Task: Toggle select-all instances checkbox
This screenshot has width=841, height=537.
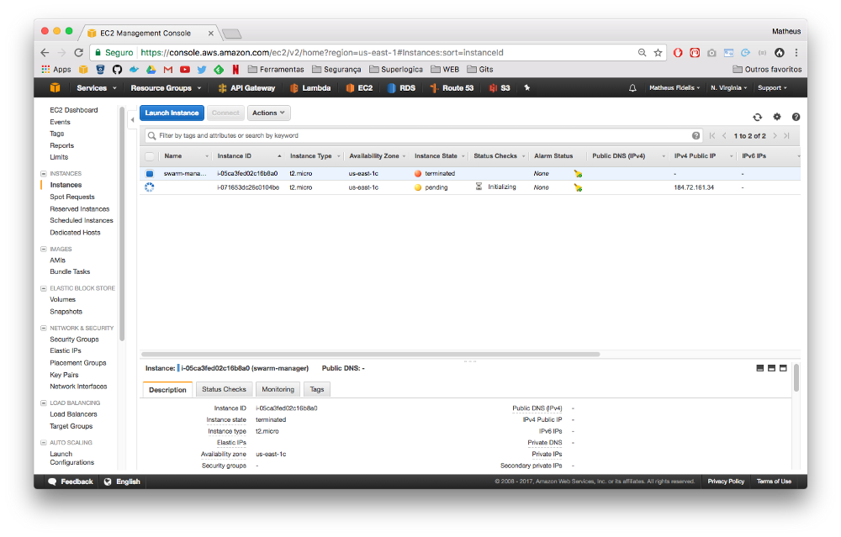Action: (150, 156)
